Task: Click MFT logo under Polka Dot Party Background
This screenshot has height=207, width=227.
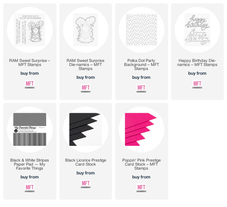Action: (141, 89)
